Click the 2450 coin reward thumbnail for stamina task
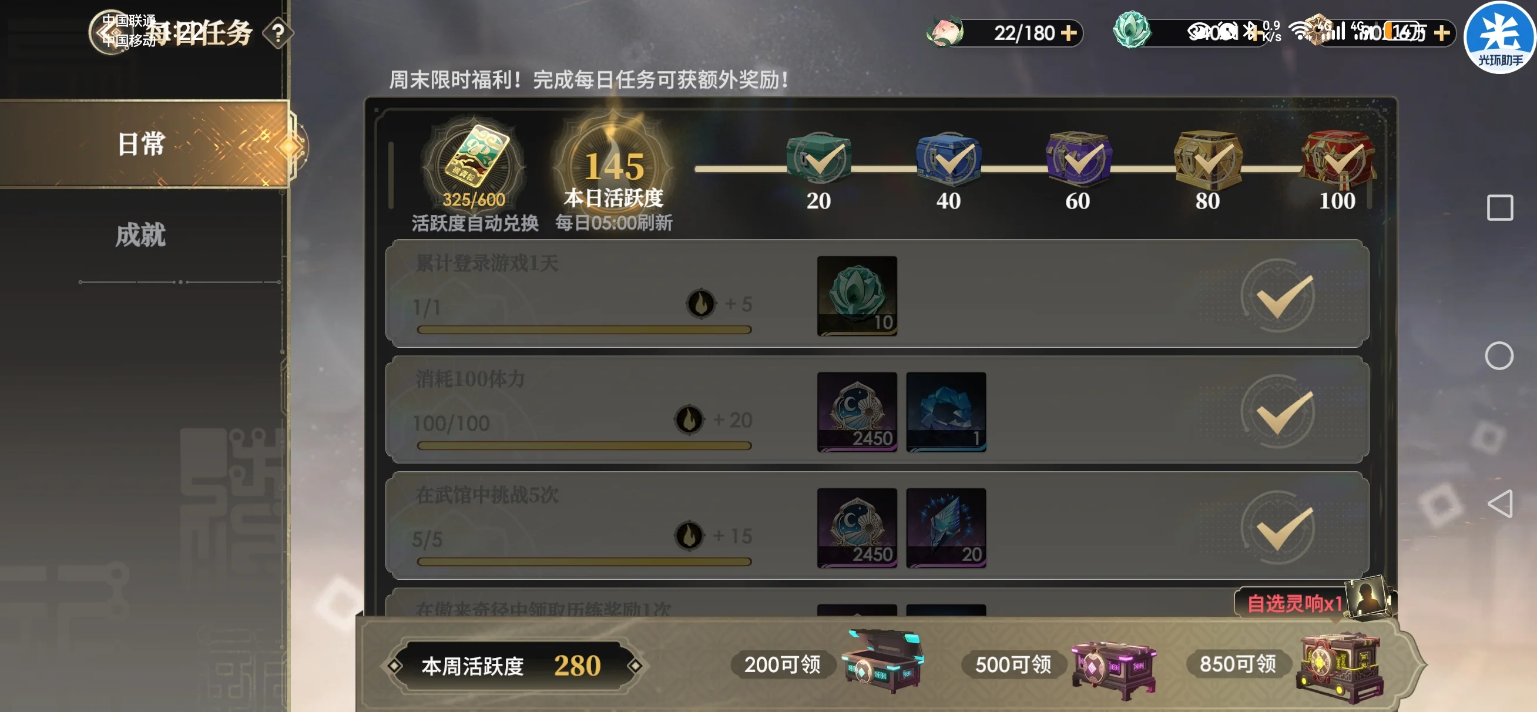Viewport: 1537px width, 712px height. tap(857, 412)
